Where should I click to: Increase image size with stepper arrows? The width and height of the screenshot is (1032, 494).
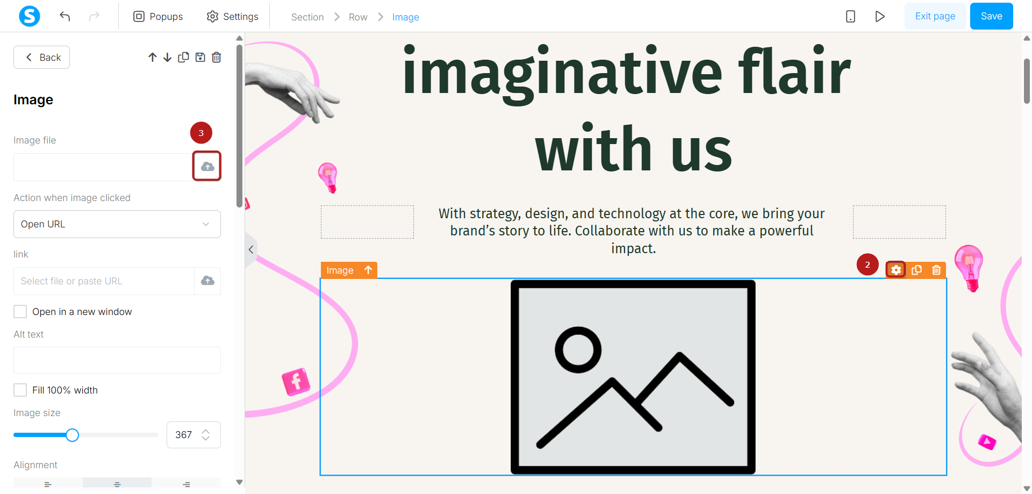tap(206, 431)
